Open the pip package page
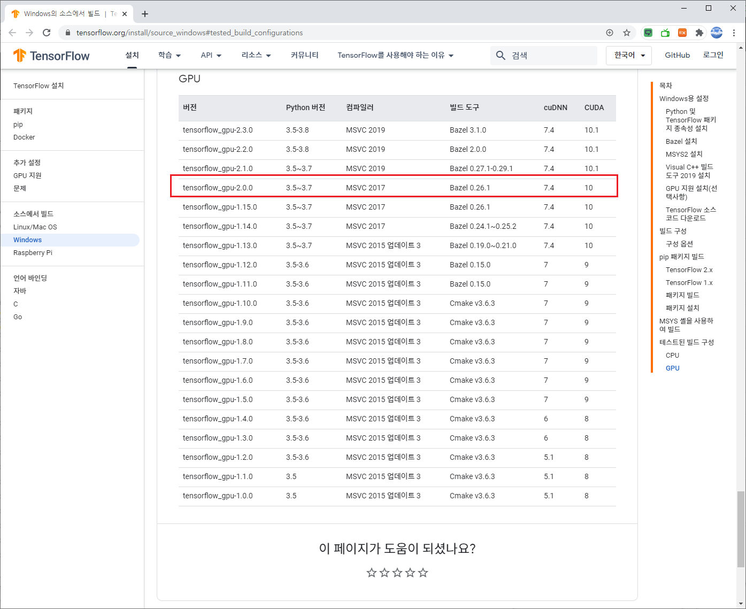This screenshot has width=746, height=609. 18,125
